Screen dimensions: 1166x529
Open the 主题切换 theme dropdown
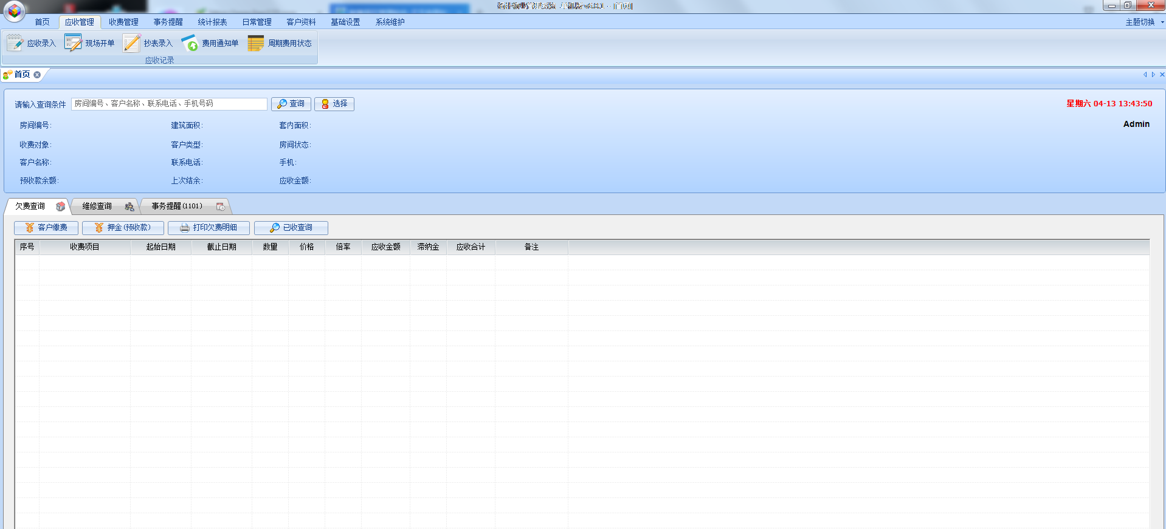(x=1144, y=22)
